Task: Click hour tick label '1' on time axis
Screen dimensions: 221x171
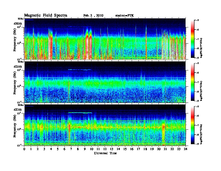Action: pyautogui.click(x=31, y=149)
